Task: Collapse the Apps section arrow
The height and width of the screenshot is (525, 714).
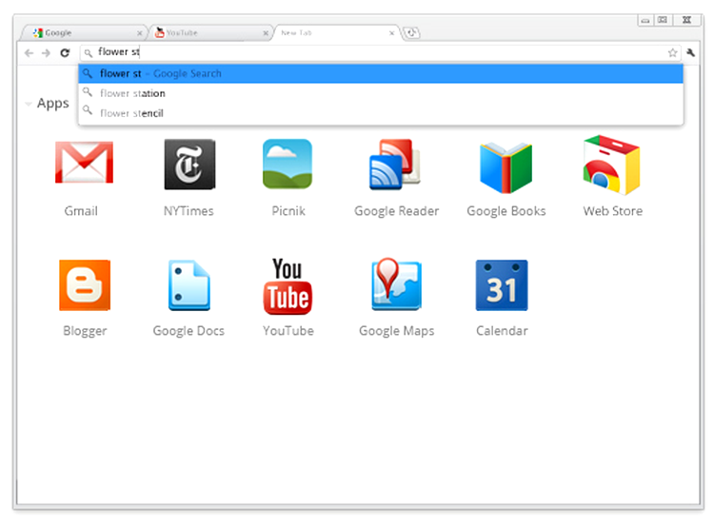Action: [29, 105]
